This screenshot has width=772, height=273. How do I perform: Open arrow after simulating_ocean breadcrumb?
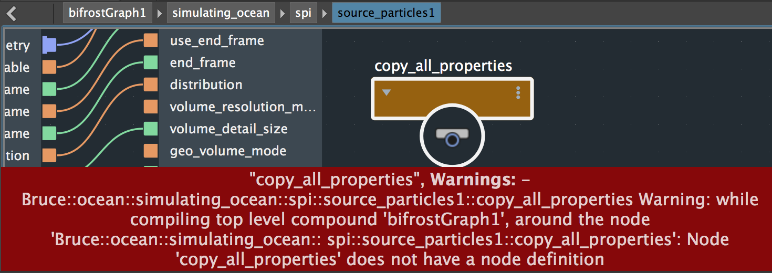(283, 13)
